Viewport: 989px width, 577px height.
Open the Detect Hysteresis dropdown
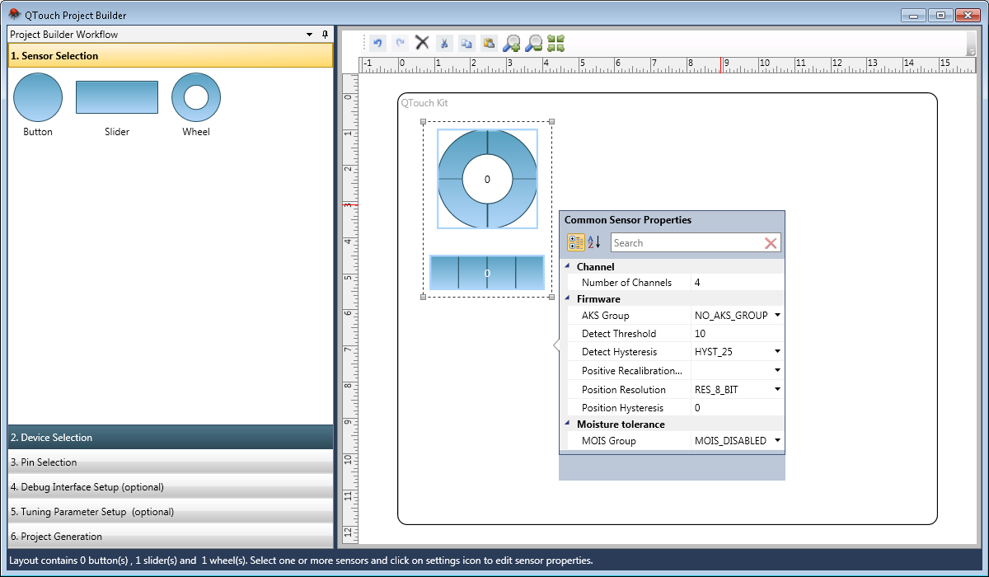(x=777, y=352)
